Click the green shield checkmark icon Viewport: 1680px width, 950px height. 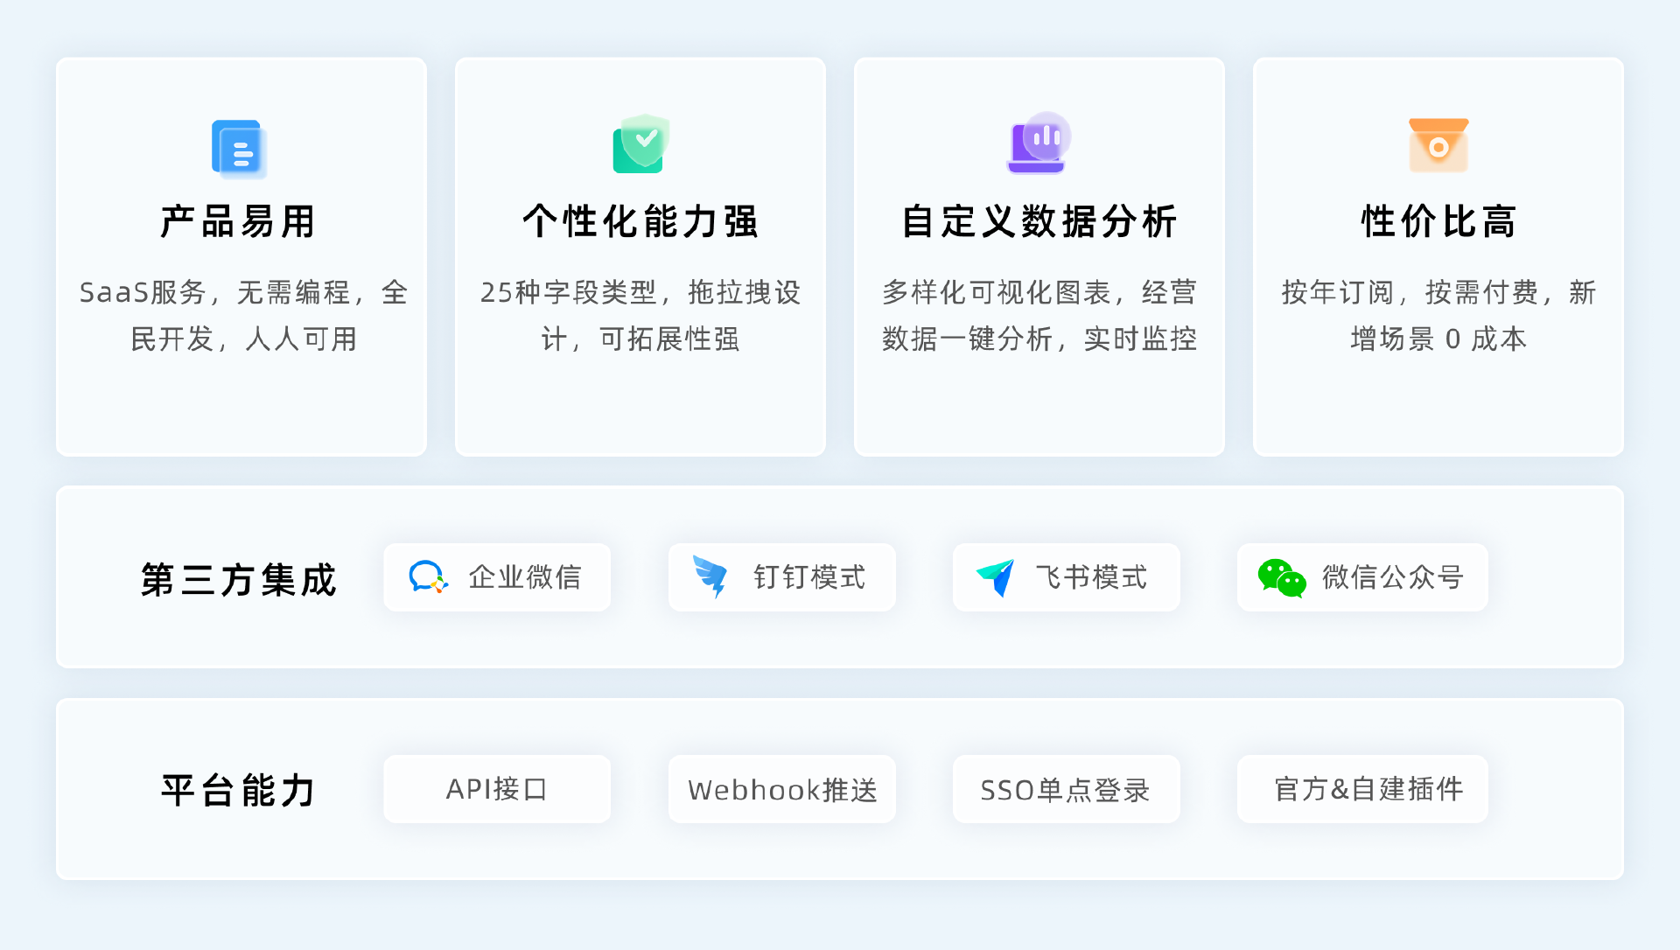point(641,143)
